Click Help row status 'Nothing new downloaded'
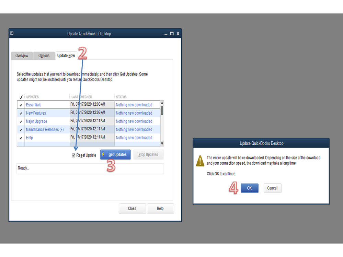This screenshot has height=257, width=343. [134, 138]
